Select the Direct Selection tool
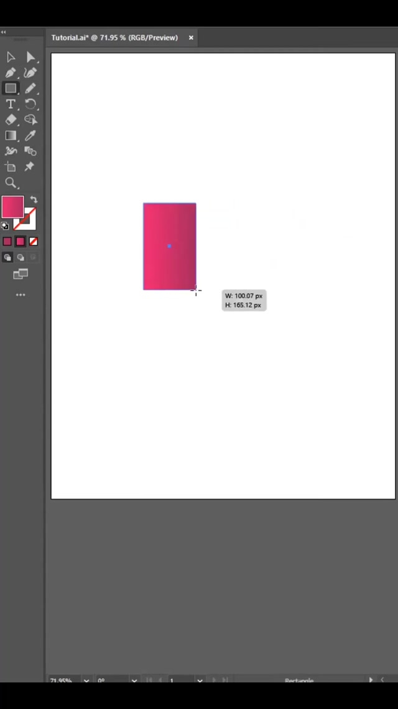Image resolution: width=398 pixels, height=709 pixels. 30,57
